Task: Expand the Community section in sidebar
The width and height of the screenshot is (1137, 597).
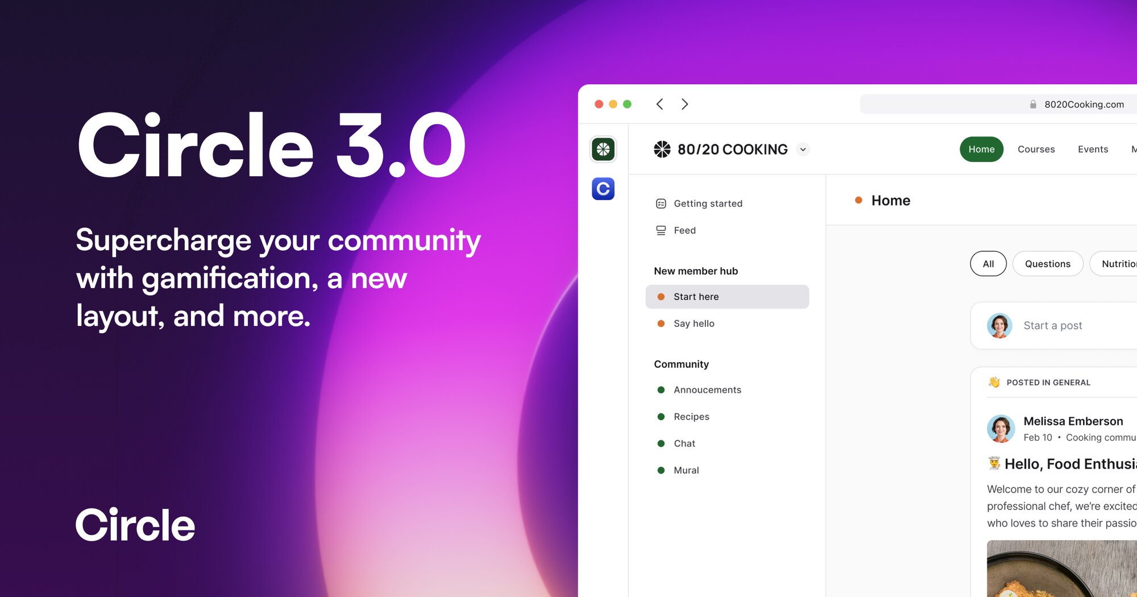Action: pyautogui.click(x=681, y=364)
